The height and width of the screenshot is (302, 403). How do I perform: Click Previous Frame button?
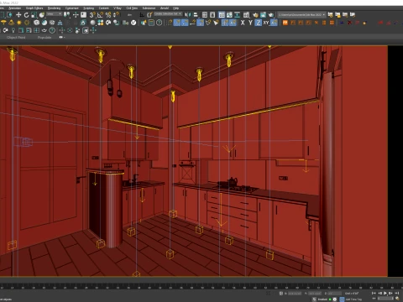[380, 293]
